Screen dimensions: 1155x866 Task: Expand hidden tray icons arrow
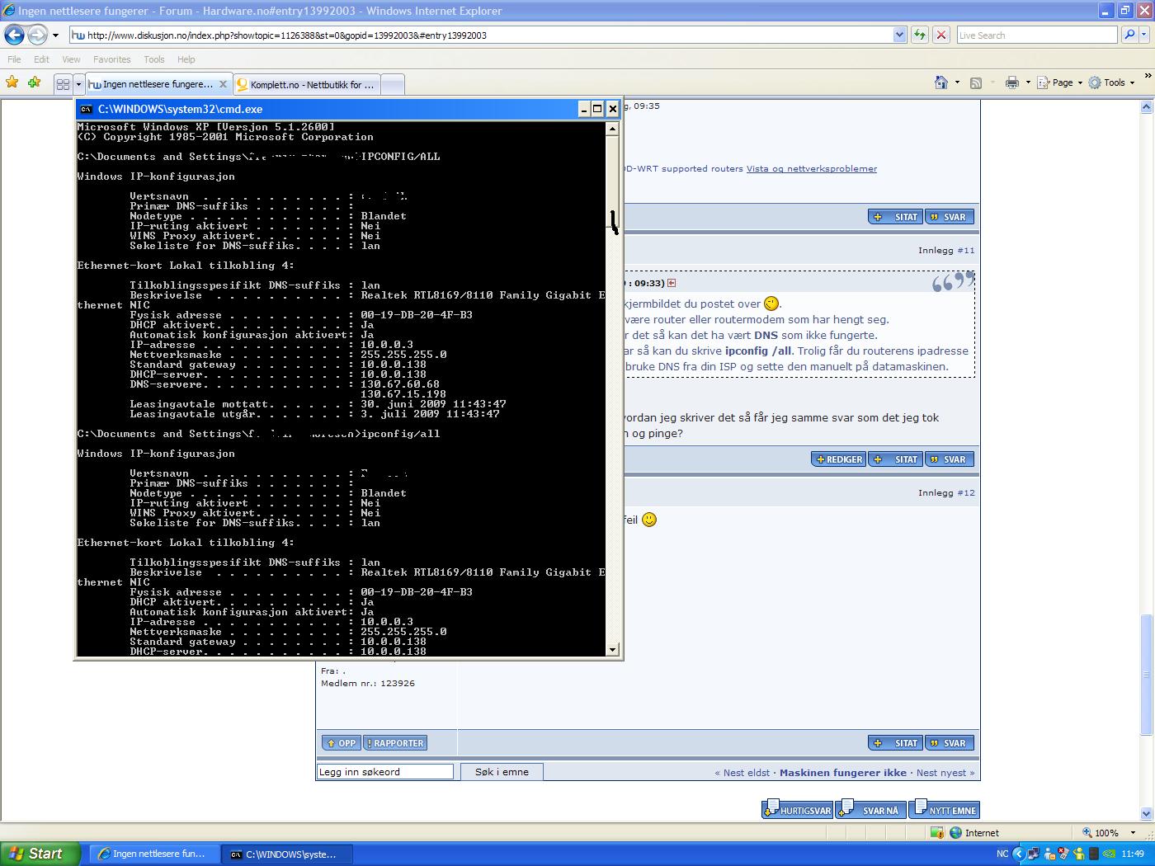(x=1019, y=854)
